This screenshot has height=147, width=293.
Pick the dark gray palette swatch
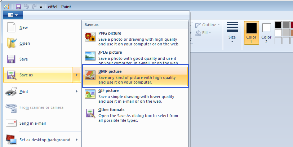pos(286,25)
